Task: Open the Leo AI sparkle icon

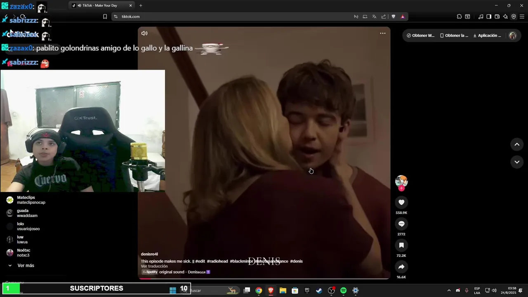Action: click(505, 16)
